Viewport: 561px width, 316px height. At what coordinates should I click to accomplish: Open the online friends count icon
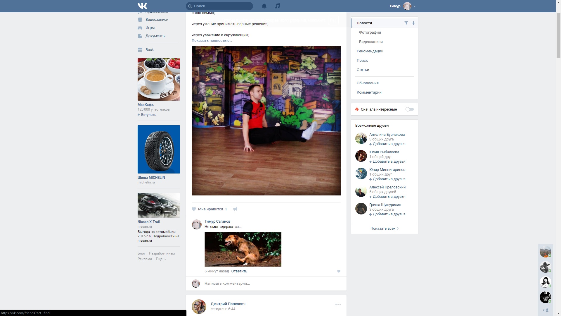click(546, 310)
